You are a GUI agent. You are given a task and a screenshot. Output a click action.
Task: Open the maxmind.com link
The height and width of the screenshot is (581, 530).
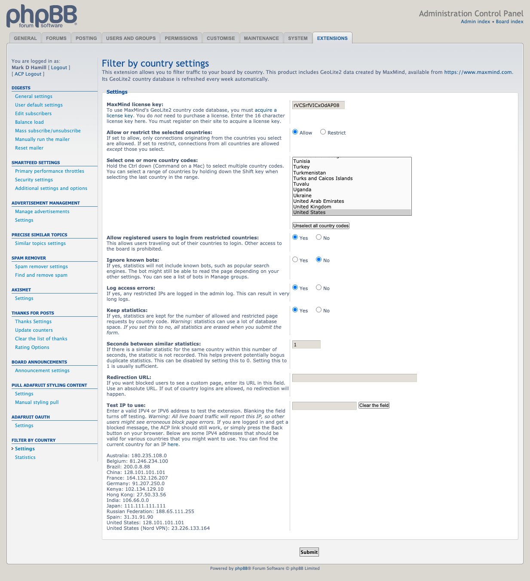click(x=478, y=72)
